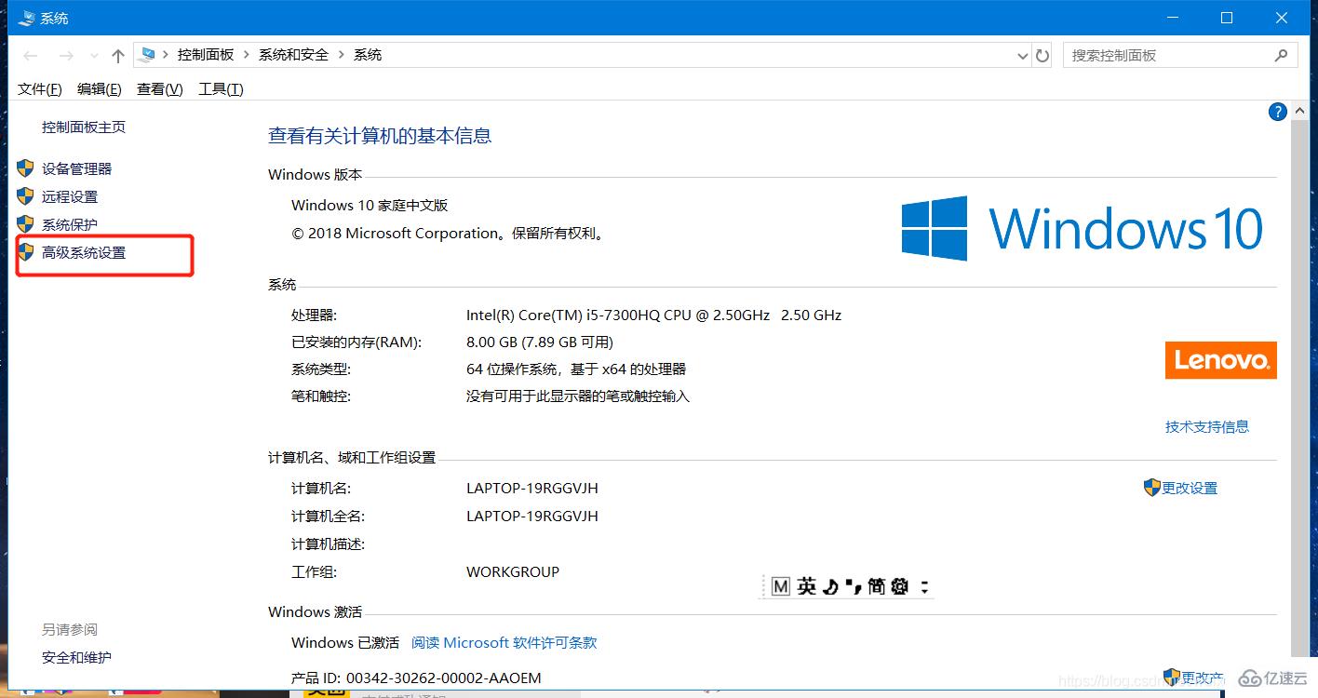Image resolution: width=1318 pixels, height=698 pixels.
Task: Open 阅读 Microsoft 软件许可条款 link
Action: (504, 642)
